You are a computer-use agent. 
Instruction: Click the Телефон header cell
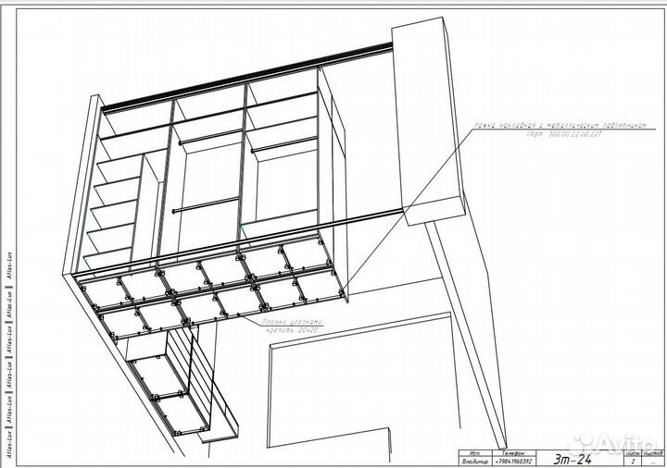(x=512, y=451)
